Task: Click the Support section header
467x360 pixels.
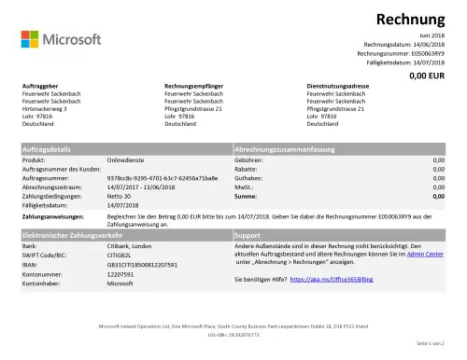Action: [339, 235]
